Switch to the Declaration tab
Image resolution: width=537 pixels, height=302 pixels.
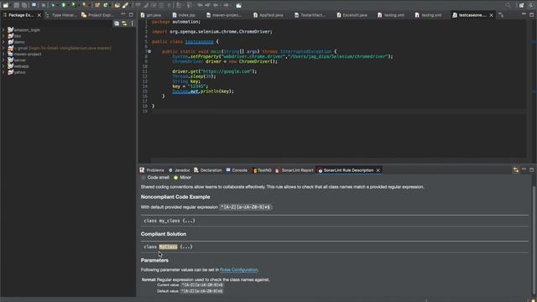click(x=208, y=170)
